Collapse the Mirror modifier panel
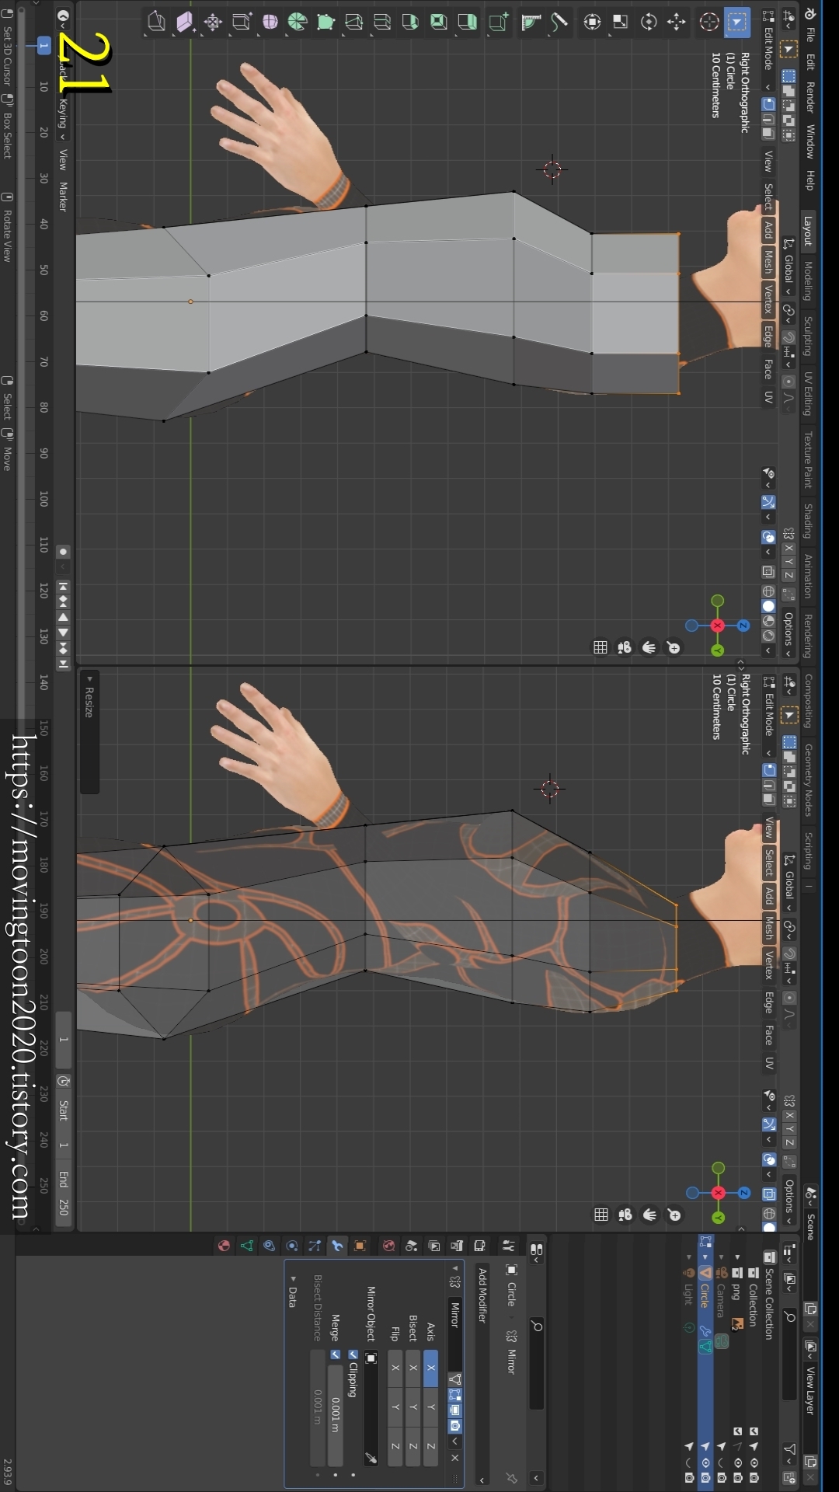The height and width of the screenshot is (1492, 839). click(455, 1269)
